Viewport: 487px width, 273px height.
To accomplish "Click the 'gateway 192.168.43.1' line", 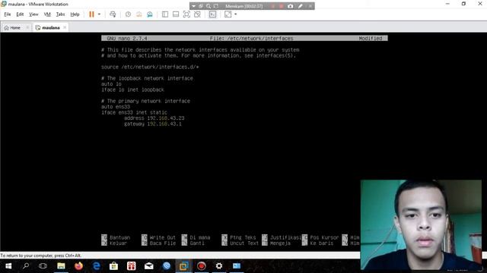I will pyautogui.click(x=152, y=124).
